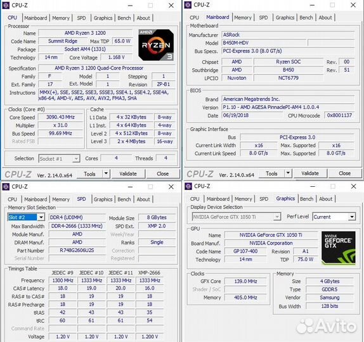Switch to the Bench tab in the Mainboard window
The height and width of the screenshot is (342, 364).
(306, 18)
